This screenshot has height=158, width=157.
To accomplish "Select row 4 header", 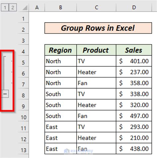I will pos(23,50).
